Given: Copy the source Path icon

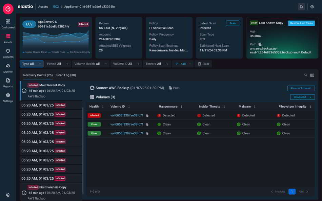Looking at the screenshot, I should [x=170, y=88].
